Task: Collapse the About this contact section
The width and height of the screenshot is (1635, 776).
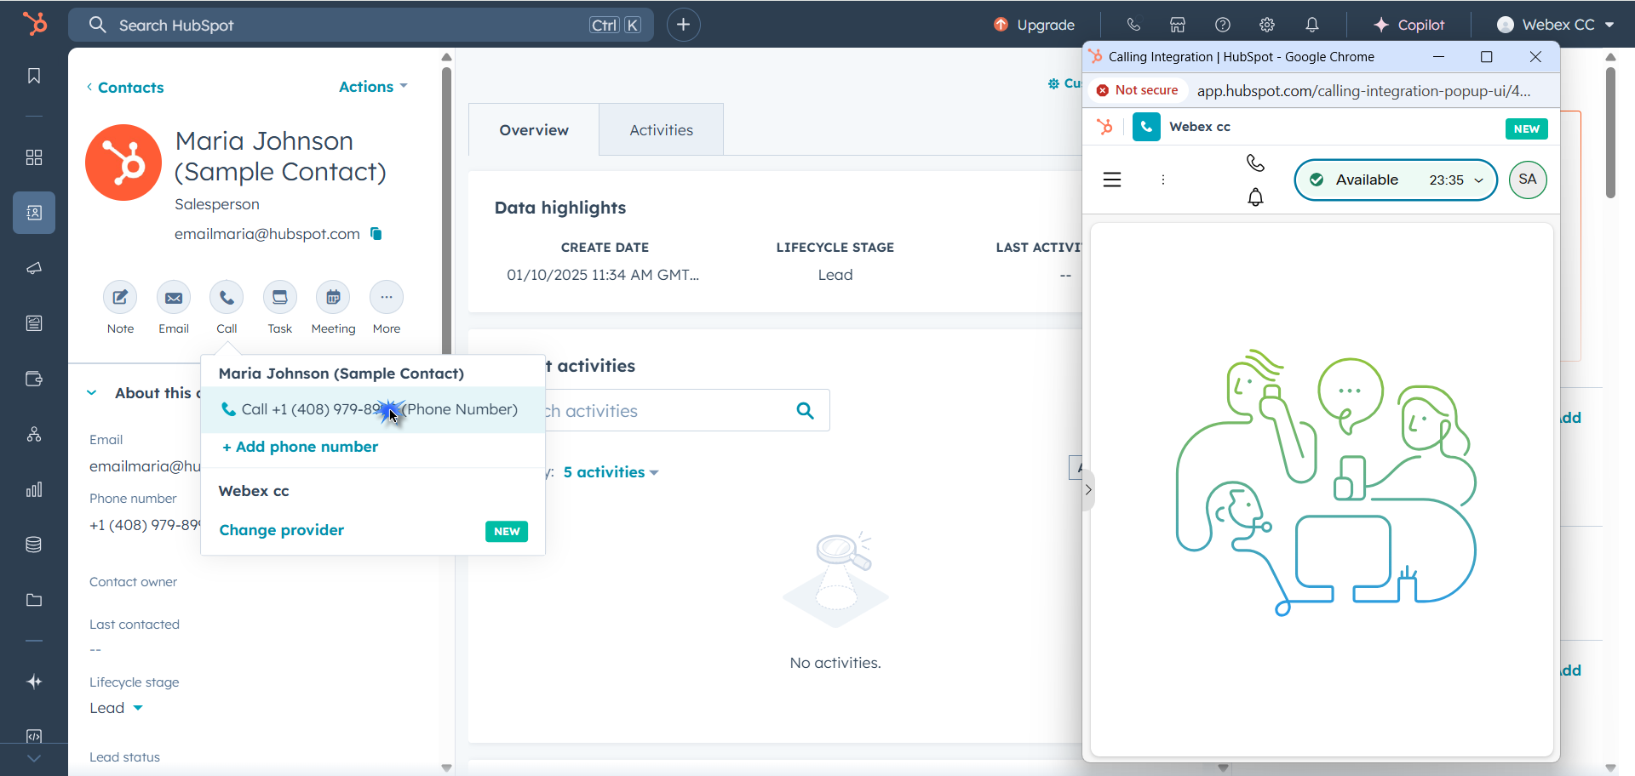Action: click(x=92, y=393)
